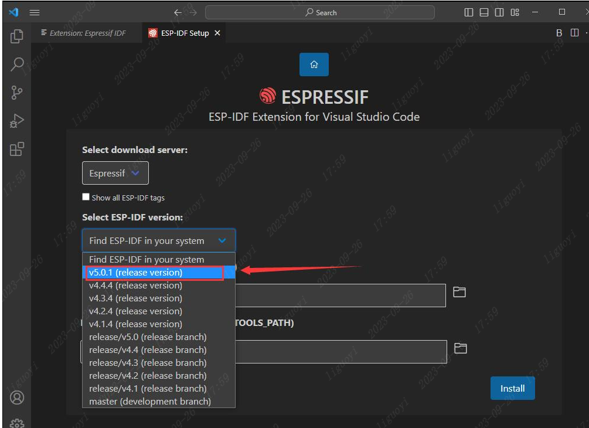Browse folder for IDF_TOOLS_PATH field
This screenshot has width=589, height=428.
click(461, 348)
